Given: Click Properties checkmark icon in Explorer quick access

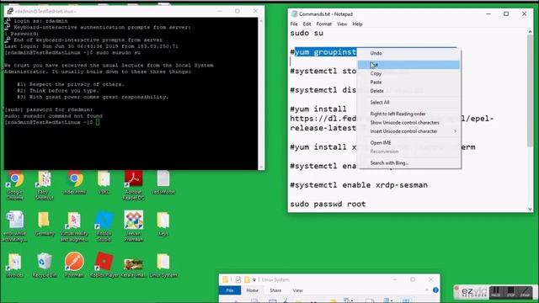Looking at the screenshot, I should pos(237,279).
